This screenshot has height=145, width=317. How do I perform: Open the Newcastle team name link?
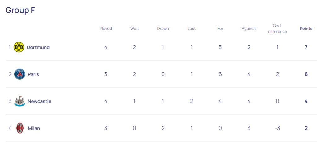click(x=39, y=101)
